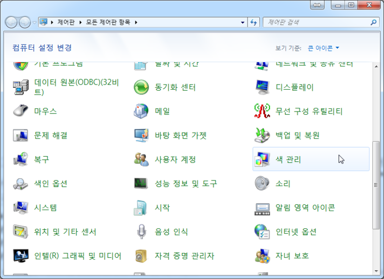Click in the 제어판 검색 search field
The width and height of the screenshot is (384, 279).
point(321,22)
